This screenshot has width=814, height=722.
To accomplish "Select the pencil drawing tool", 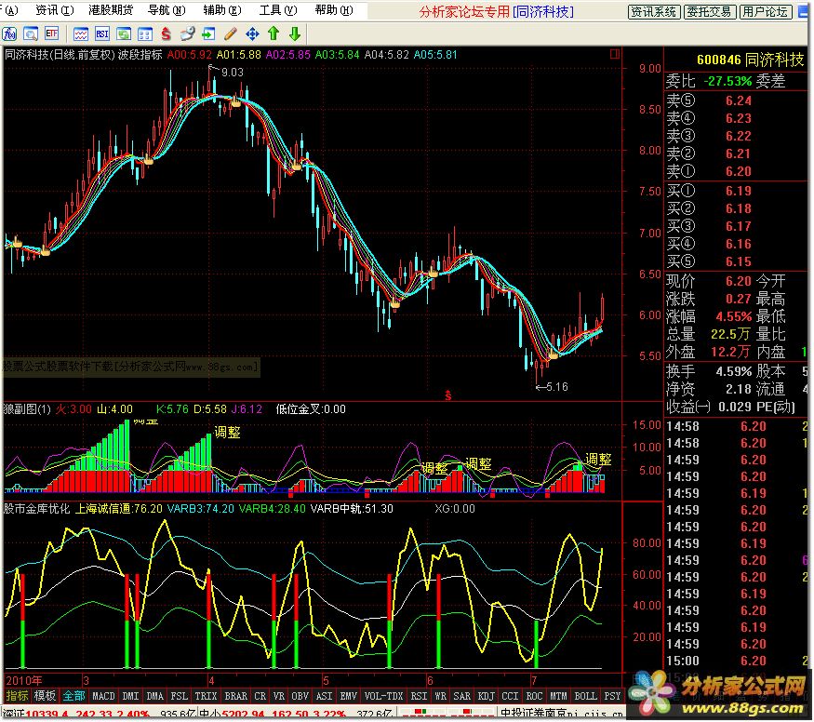I will point(230,34).
